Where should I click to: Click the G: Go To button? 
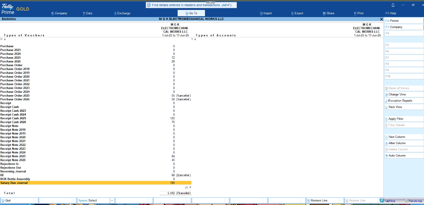191,13
